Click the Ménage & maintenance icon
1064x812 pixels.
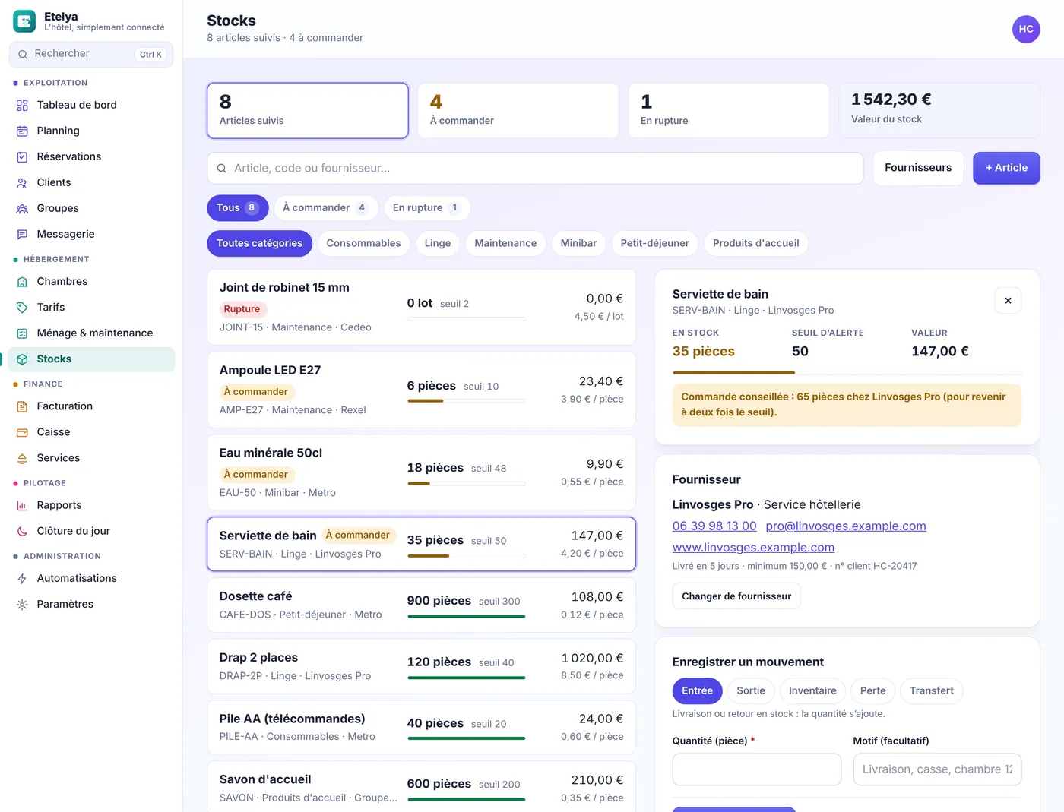point(22,333)
